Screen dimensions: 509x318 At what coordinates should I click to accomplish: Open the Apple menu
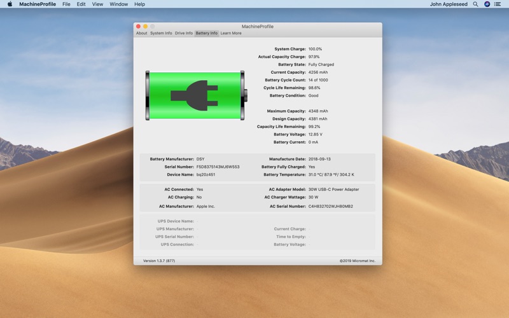pos(10,4)
